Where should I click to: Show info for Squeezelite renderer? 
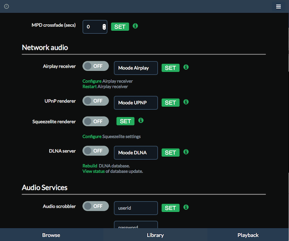[141, 120]
